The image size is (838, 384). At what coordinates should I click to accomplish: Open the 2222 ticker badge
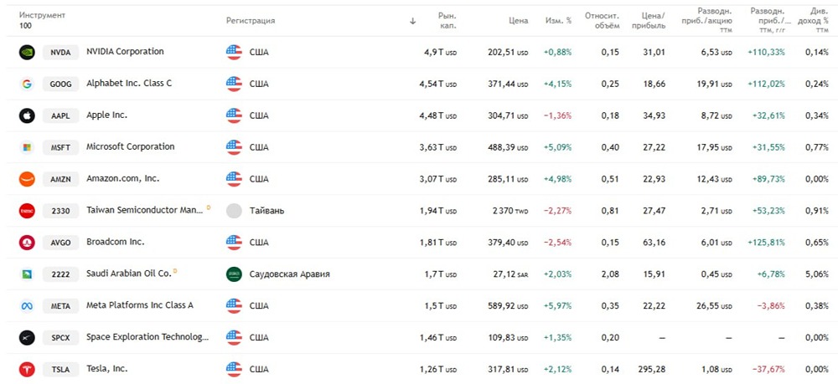point(60,274)
